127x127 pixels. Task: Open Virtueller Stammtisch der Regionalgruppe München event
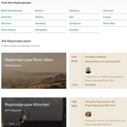[x=100, y=104]
